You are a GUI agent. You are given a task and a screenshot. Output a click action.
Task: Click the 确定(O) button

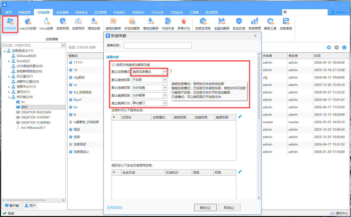point(205,208)
